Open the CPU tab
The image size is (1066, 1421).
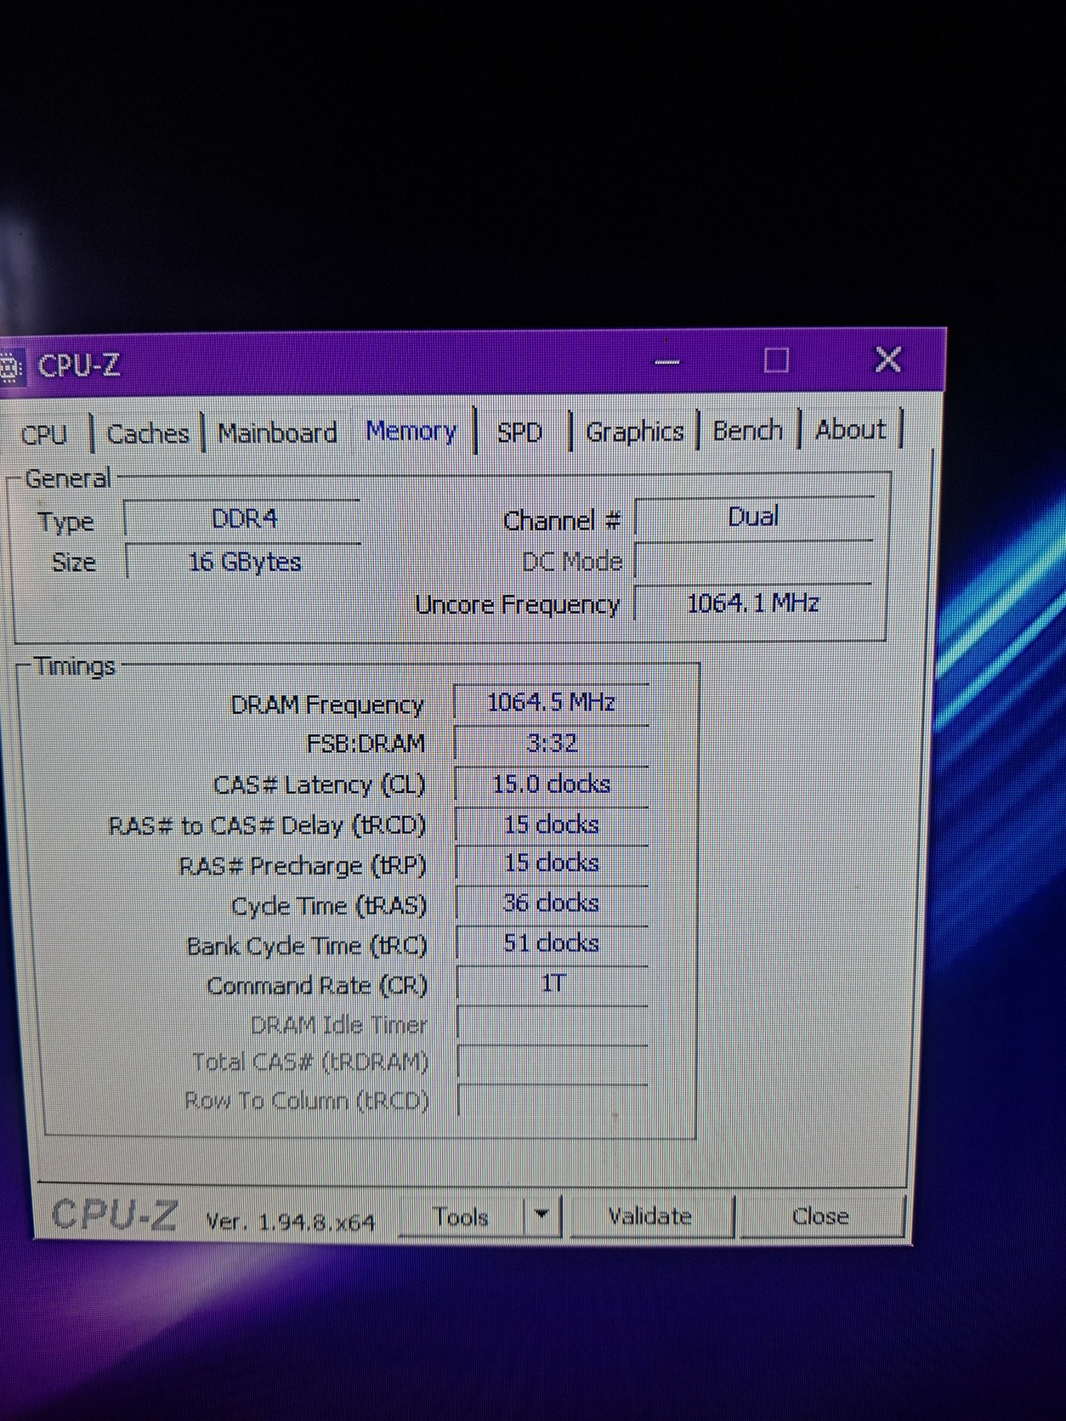point(44,434)
